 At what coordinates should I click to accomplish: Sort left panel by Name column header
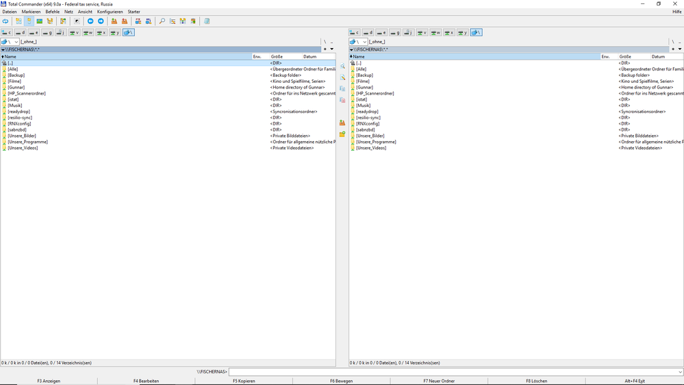tap(126, 57)
